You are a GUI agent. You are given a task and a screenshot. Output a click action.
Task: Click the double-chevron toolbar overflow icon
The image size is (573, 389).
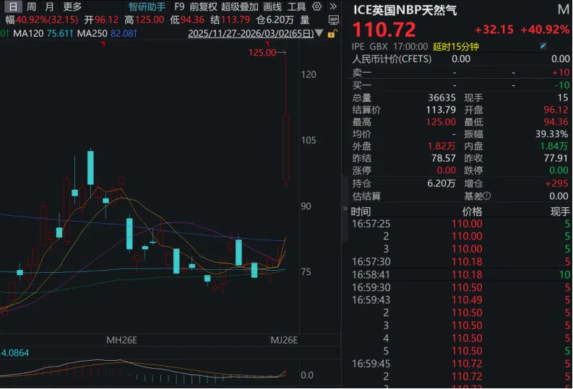click(332, 6)
